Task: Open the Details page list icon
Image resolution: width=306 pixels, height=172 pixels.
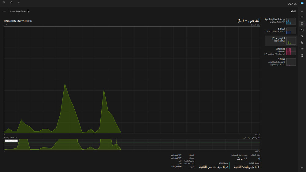Action: pos(302,49)
